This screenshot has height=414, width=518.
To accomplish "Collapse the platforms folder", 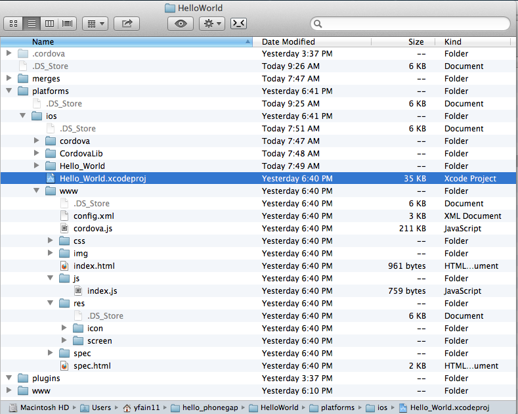I will pyautogui.click(x=9, y=91).
